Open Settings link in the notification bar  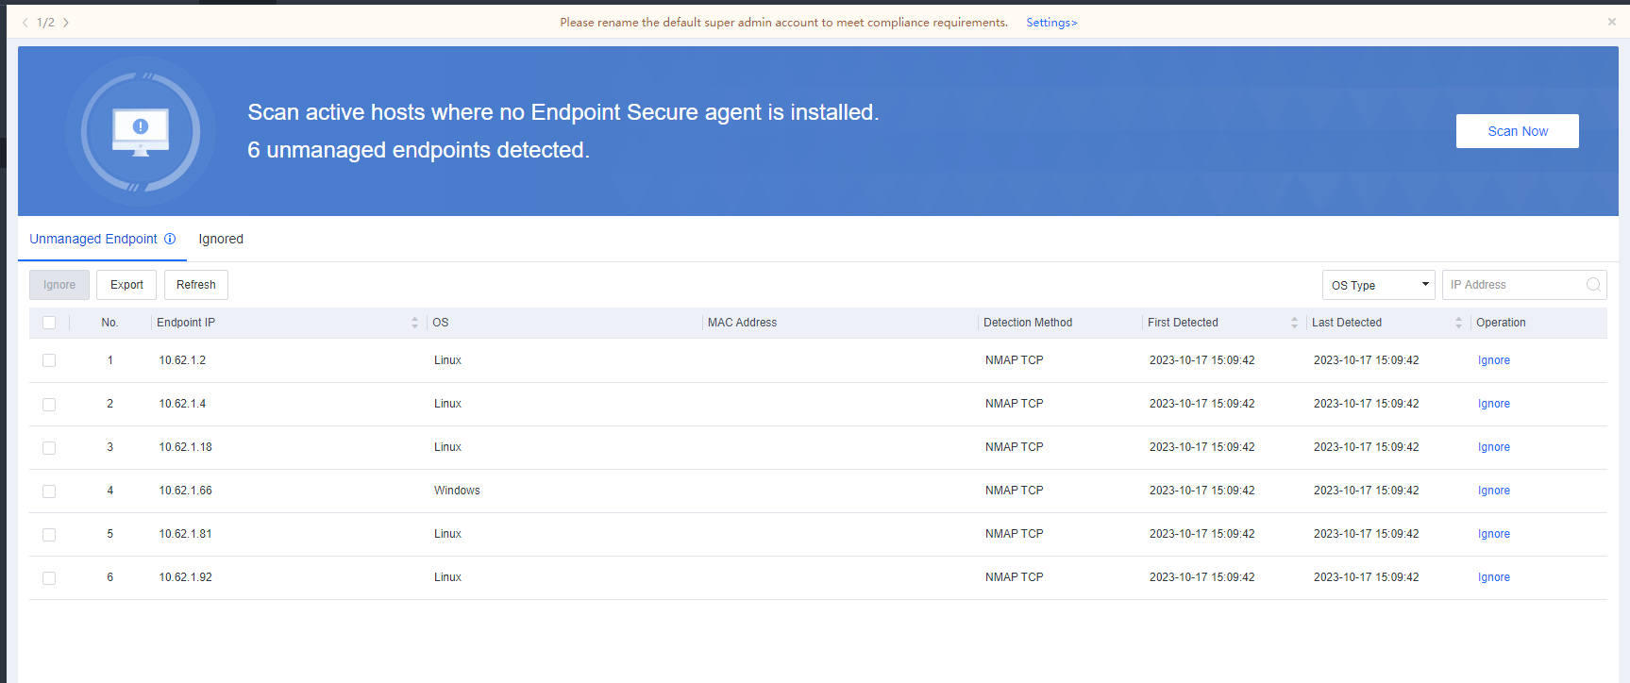(1051, 23)
